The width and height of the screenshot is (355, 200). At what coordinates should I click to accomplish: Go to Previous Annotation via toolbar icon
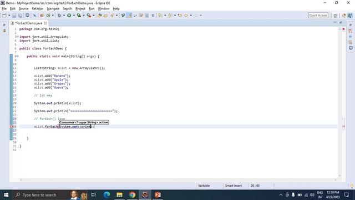click(x=170, y=16)
